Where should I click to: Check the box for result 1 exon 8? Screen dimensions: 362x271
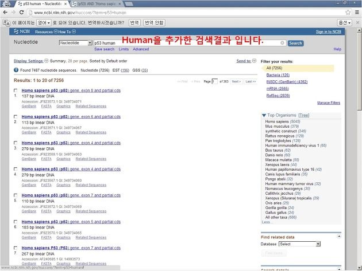tap(16, 91)
